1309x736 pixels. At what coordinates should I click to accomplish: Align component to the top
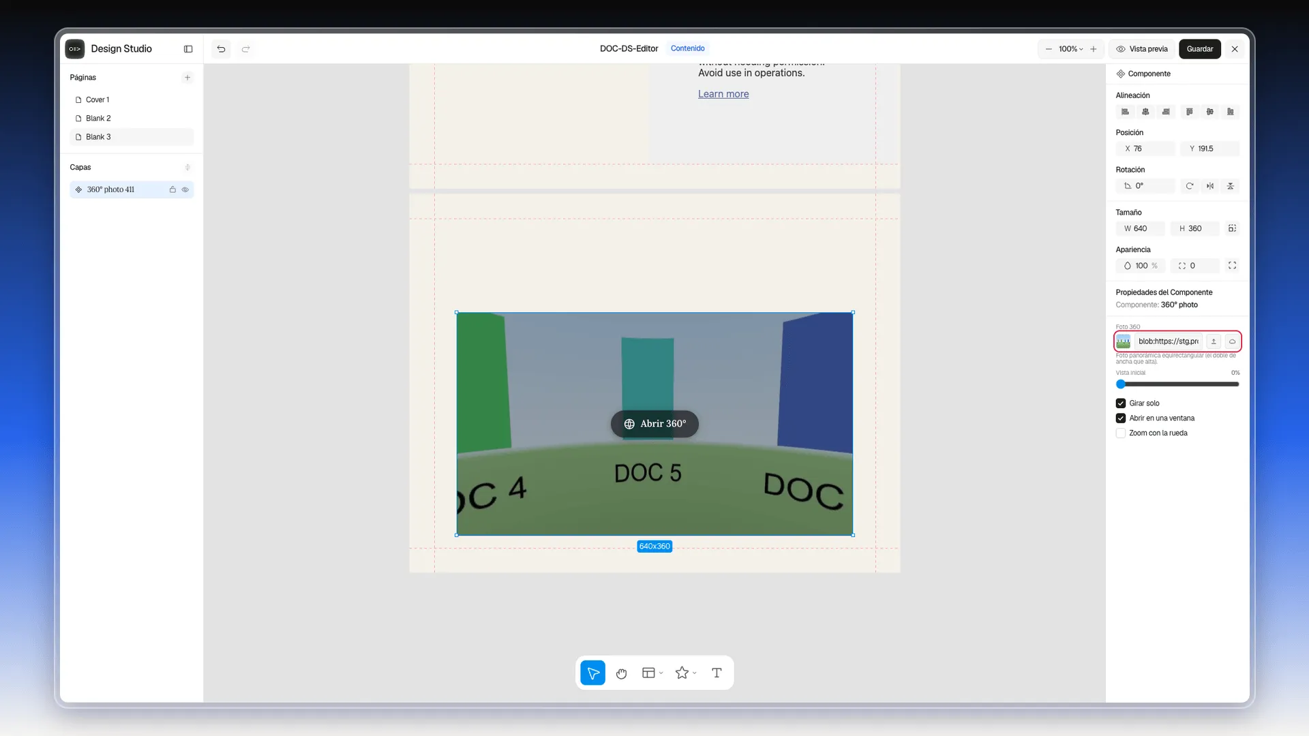1190,112
